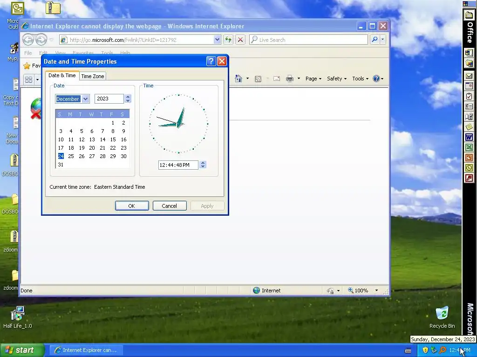
Task: Open the zoom level 100% dropdown arrow
Action: click(376, 291)
